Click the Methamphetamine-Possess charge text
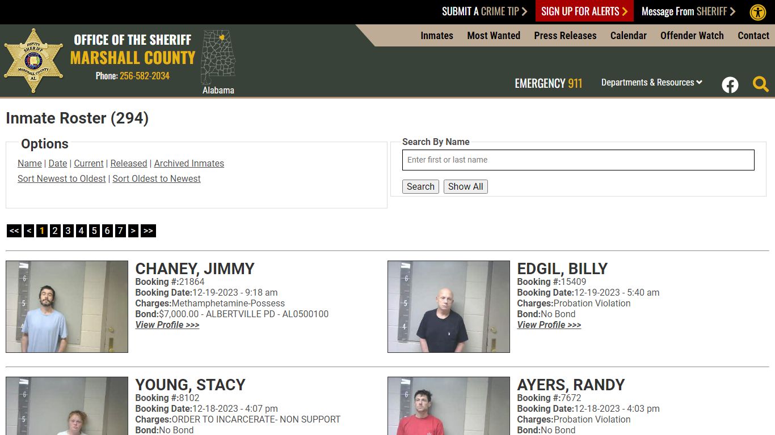 pos(228,303)
